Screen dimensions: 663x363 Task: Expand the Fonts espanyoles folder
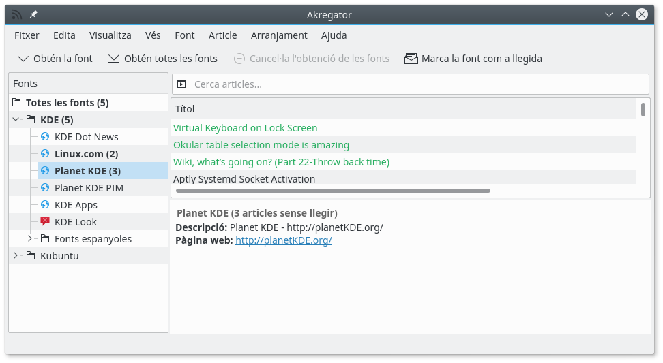[x=30, y=238]
